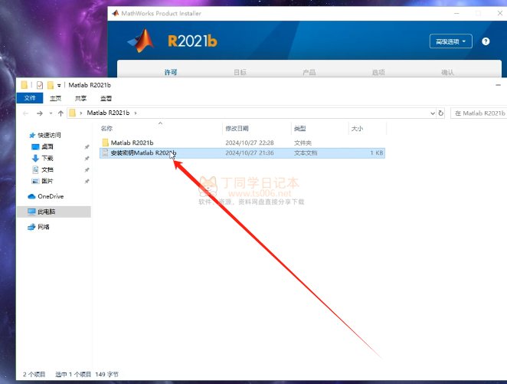This screenshot has width=507, height=384.
Task: Select the 确认 tab in the installer
Action: click(x=447, y=72)
